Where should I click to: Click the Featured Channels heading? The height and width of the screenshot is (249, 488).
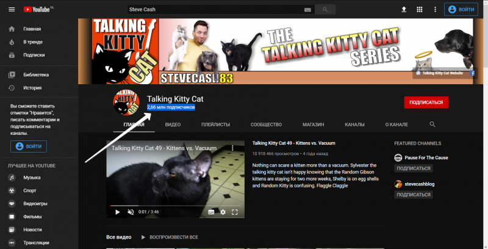tap(418, 143)
